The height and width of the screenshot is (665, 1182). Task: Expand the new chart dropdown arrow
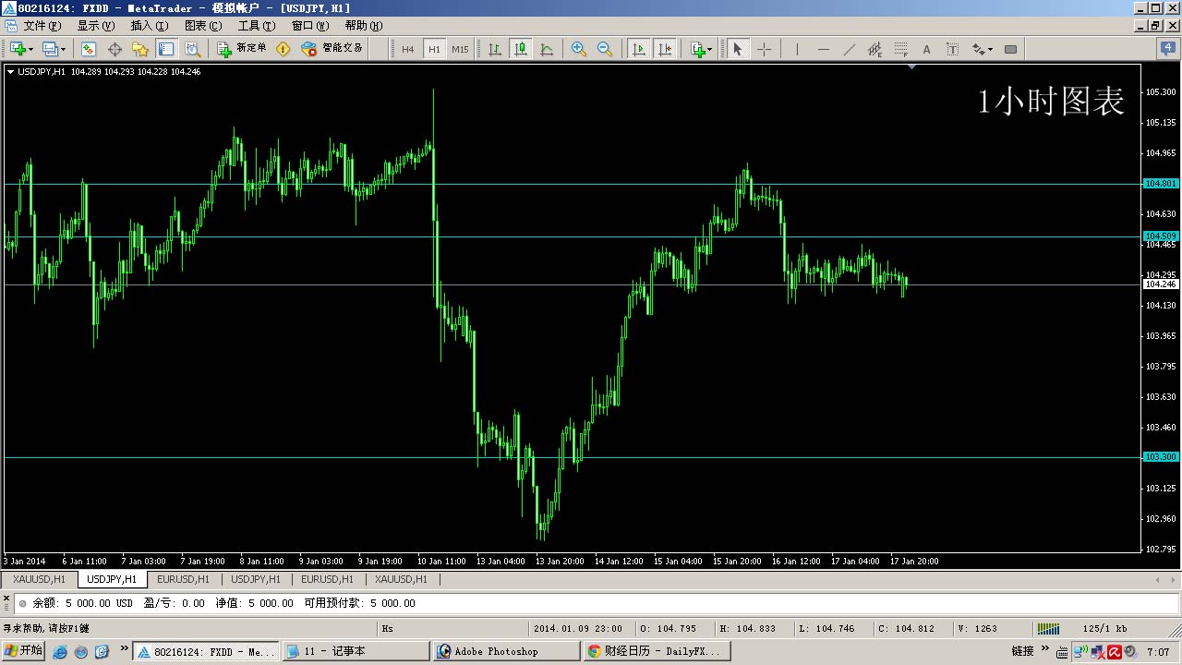pyautogui.click(x=30, y=50)
